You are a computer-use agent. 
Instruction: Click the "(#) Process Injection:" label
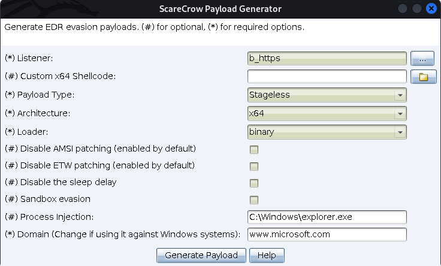pyautogui.click(x=49, y=217)
